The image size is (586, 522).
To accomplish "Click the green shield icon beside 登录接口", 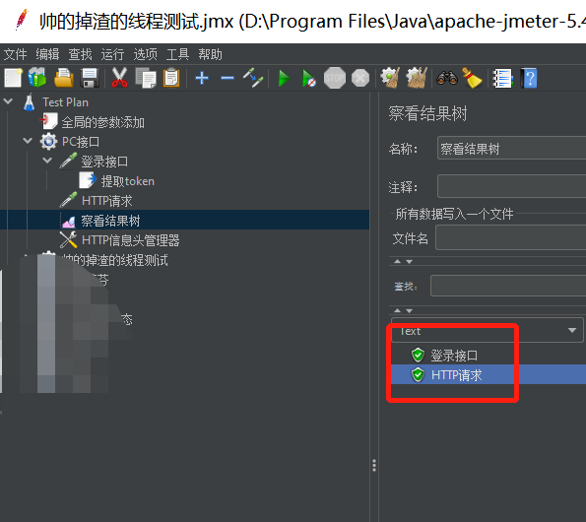I will [418, 355].
